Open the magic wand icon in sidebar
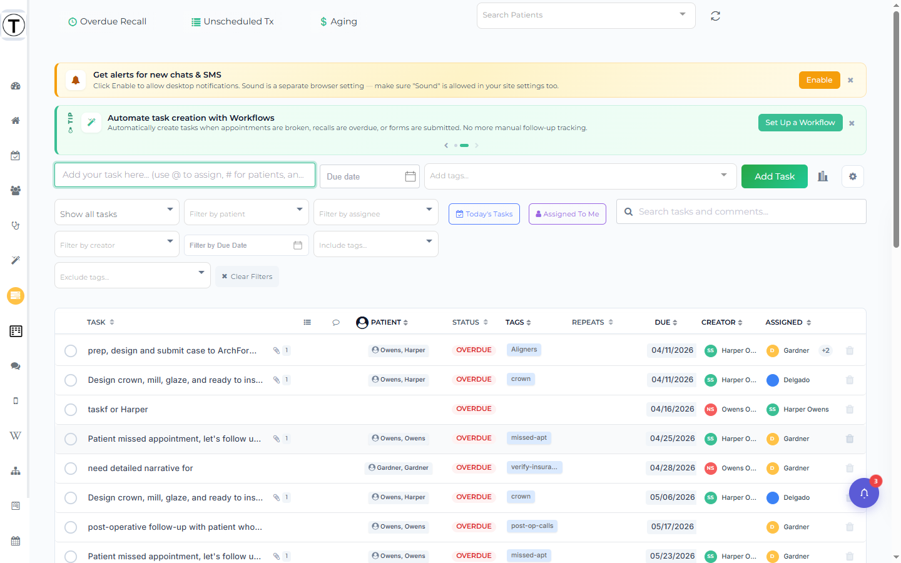 pos(16,260)
